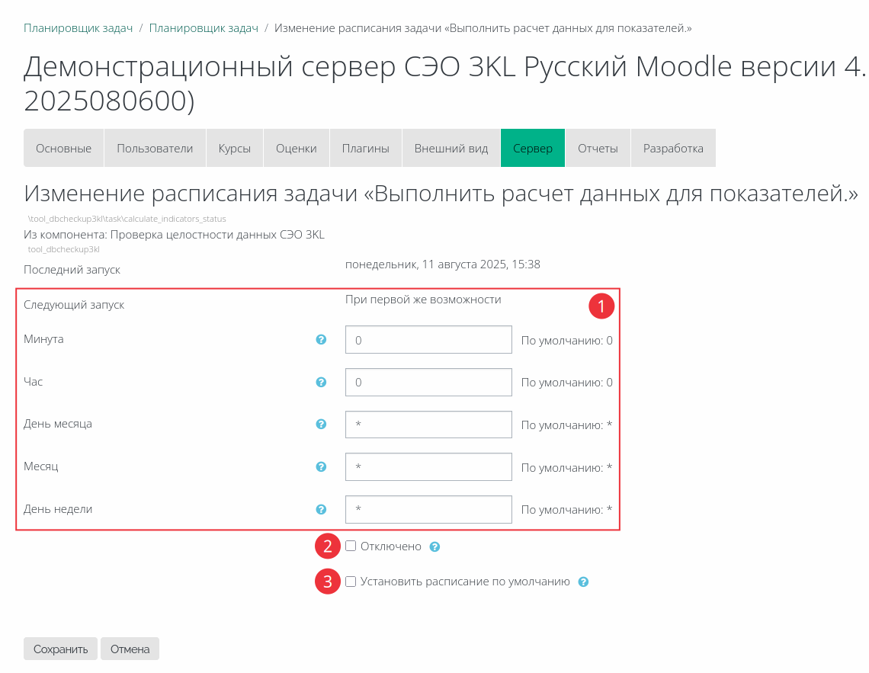Go to the Разработка tab
The image size is (869, 673).
[673, 148]
